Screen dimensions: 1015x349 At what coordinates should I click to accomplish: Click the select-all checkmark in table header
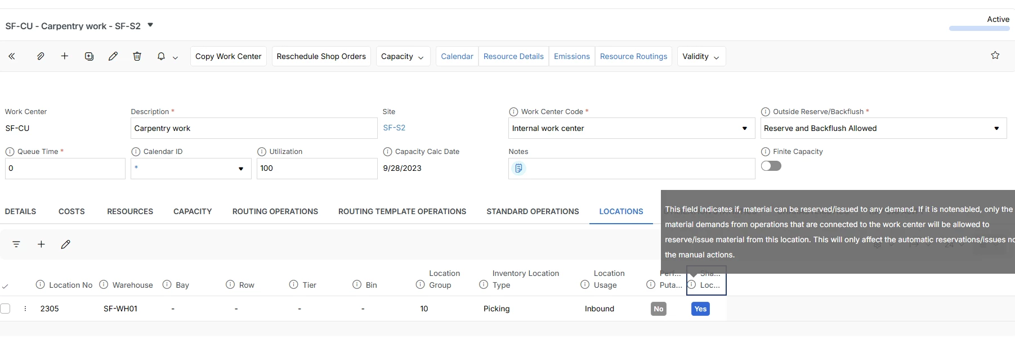coord(5,286)
